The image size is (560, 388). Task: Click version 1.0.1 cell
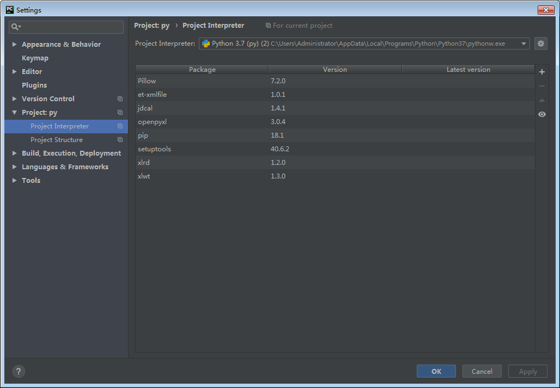tap(278, 95)
